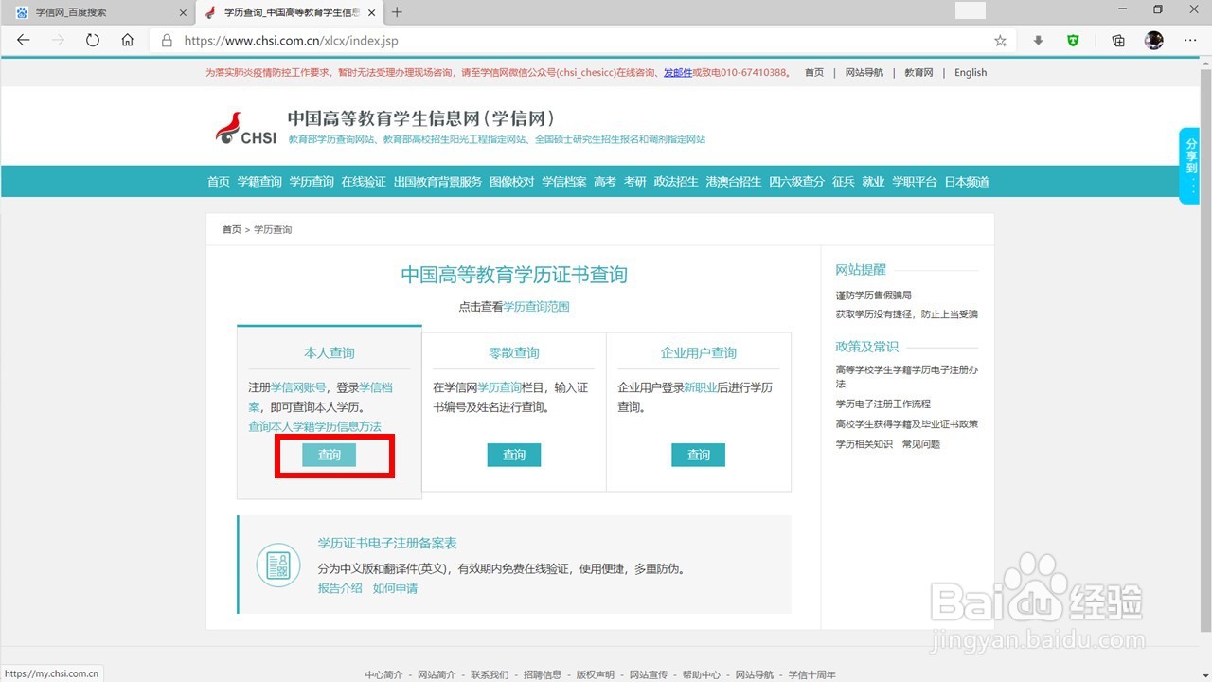The height and width of the screenshot is (682, 1212).
Task: Click the browser back arrow
Action: point(23,40)
